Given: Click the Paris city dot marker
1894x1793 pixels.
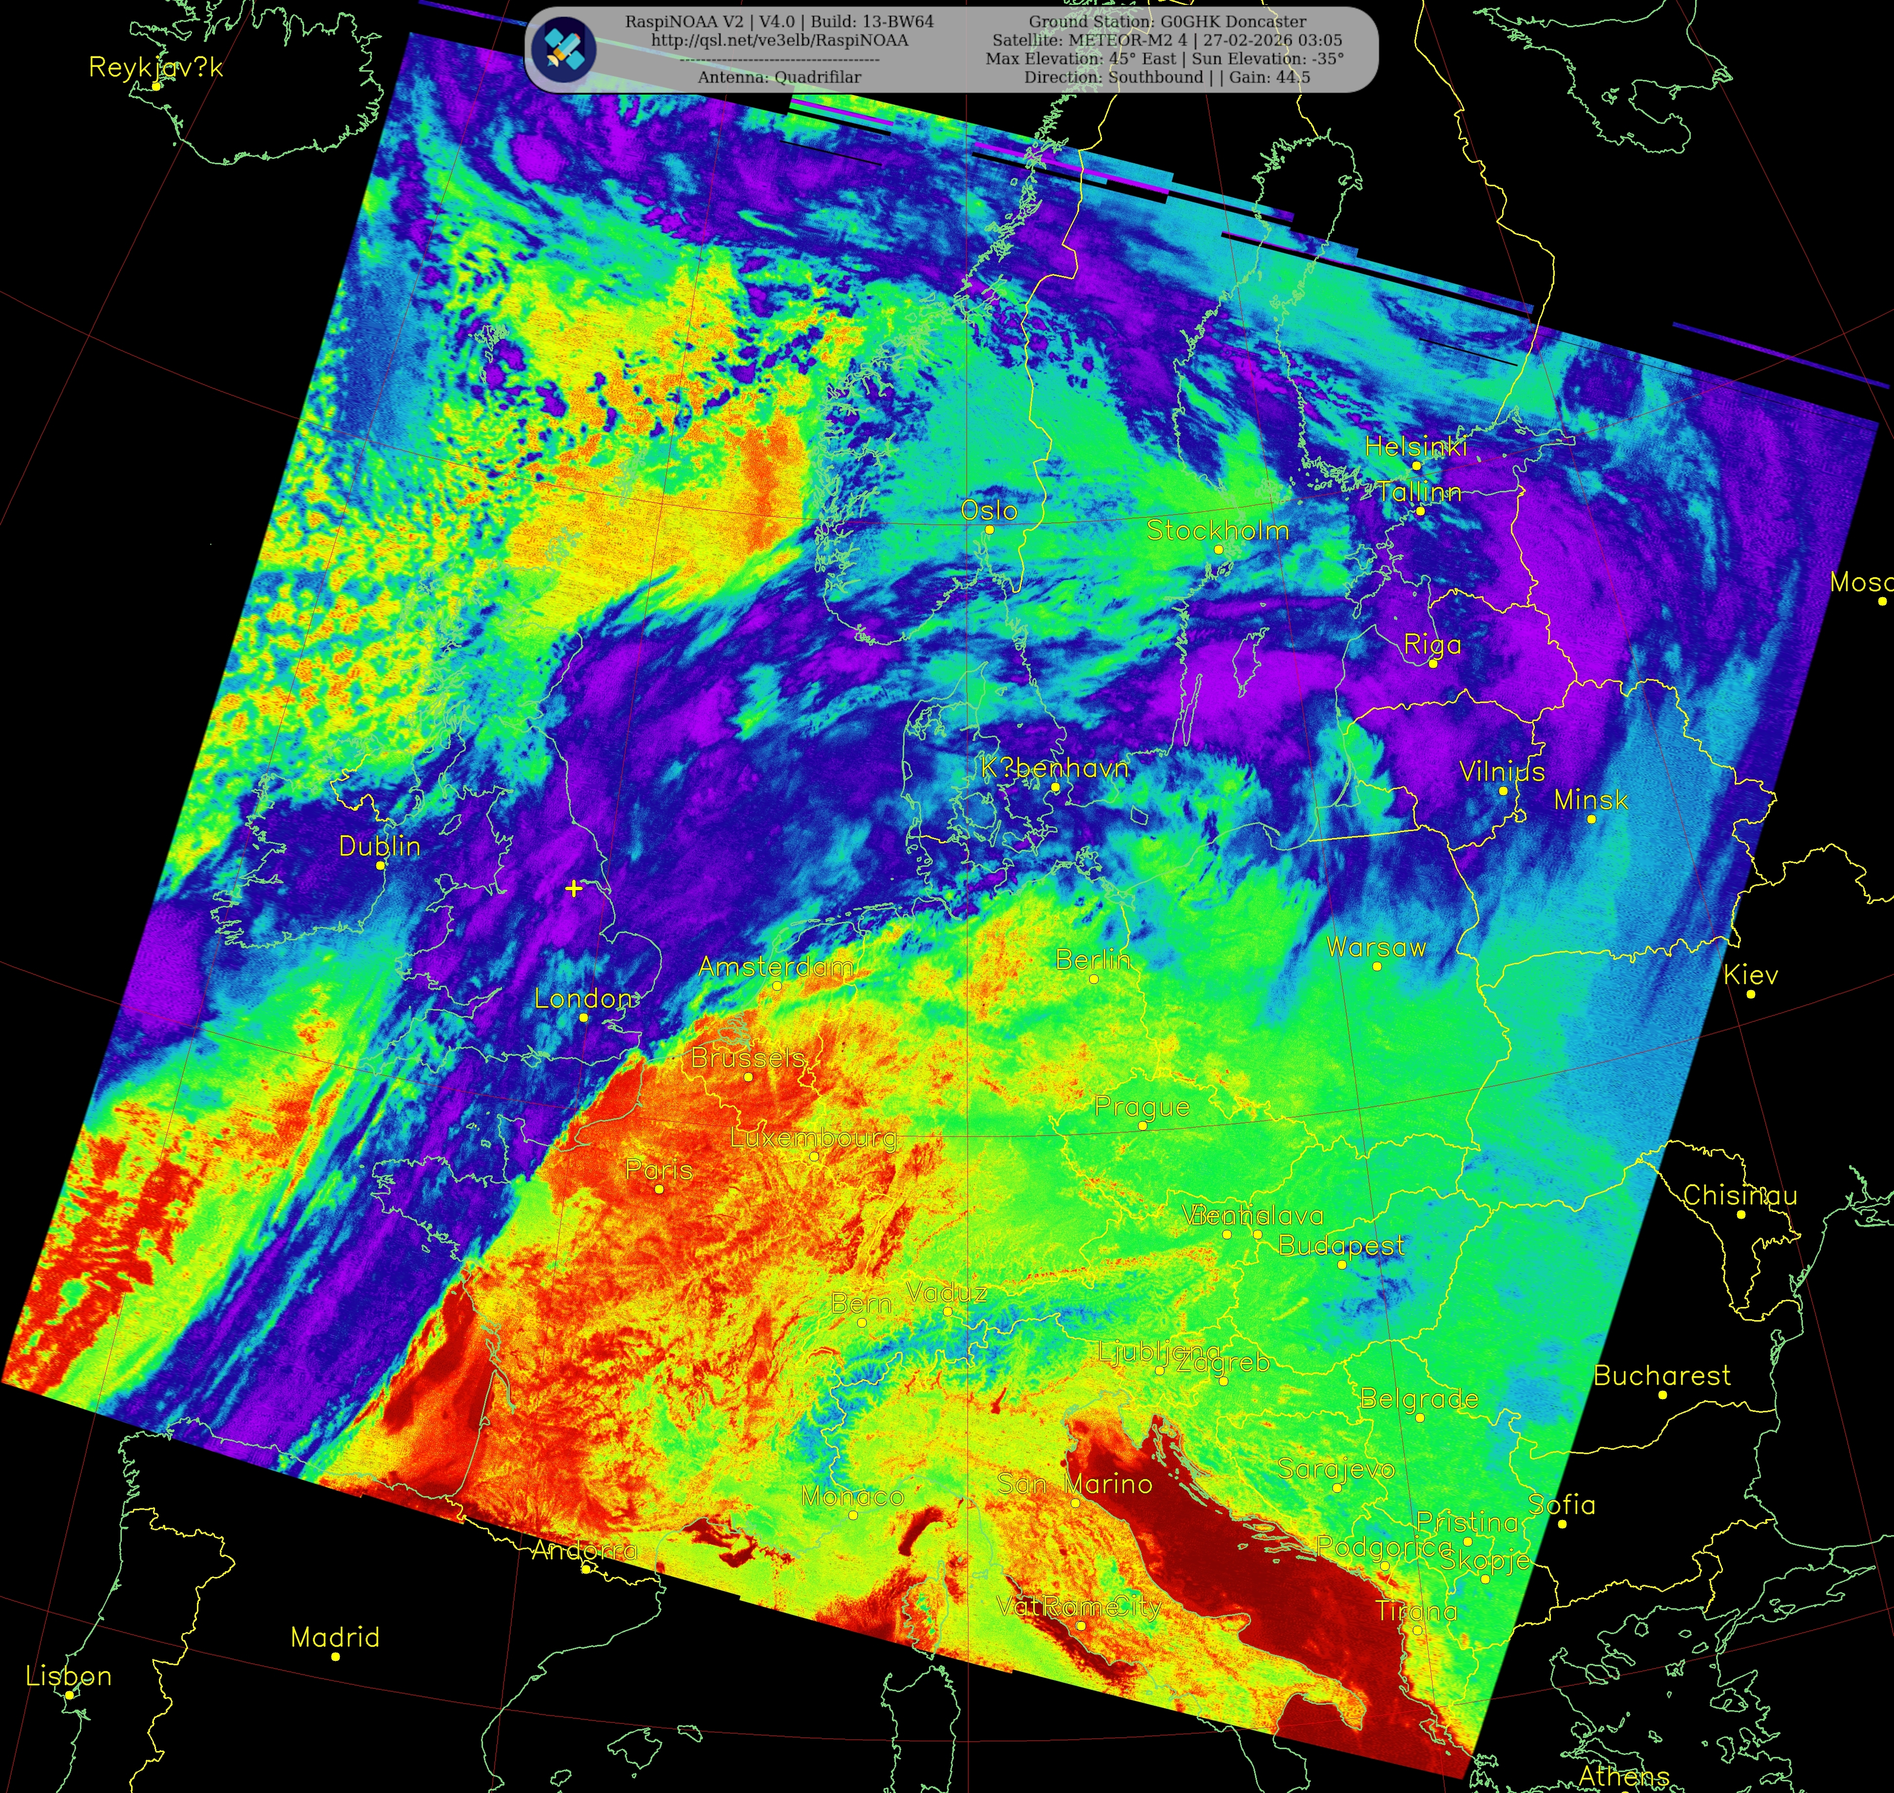Looking at the screenshot, I should click(x=658, y=1189).
